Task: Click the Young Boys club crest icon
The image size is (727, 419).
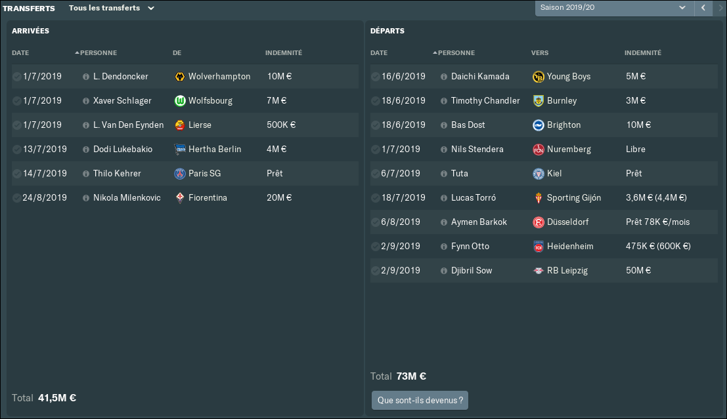Action: tap(539, 77)
